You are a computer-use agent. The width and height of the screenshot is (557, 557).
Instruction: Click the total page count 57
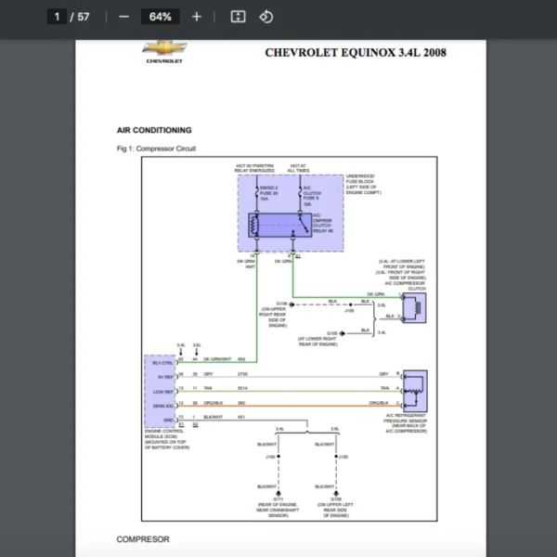pyautogui.click(x=84, y=17)
